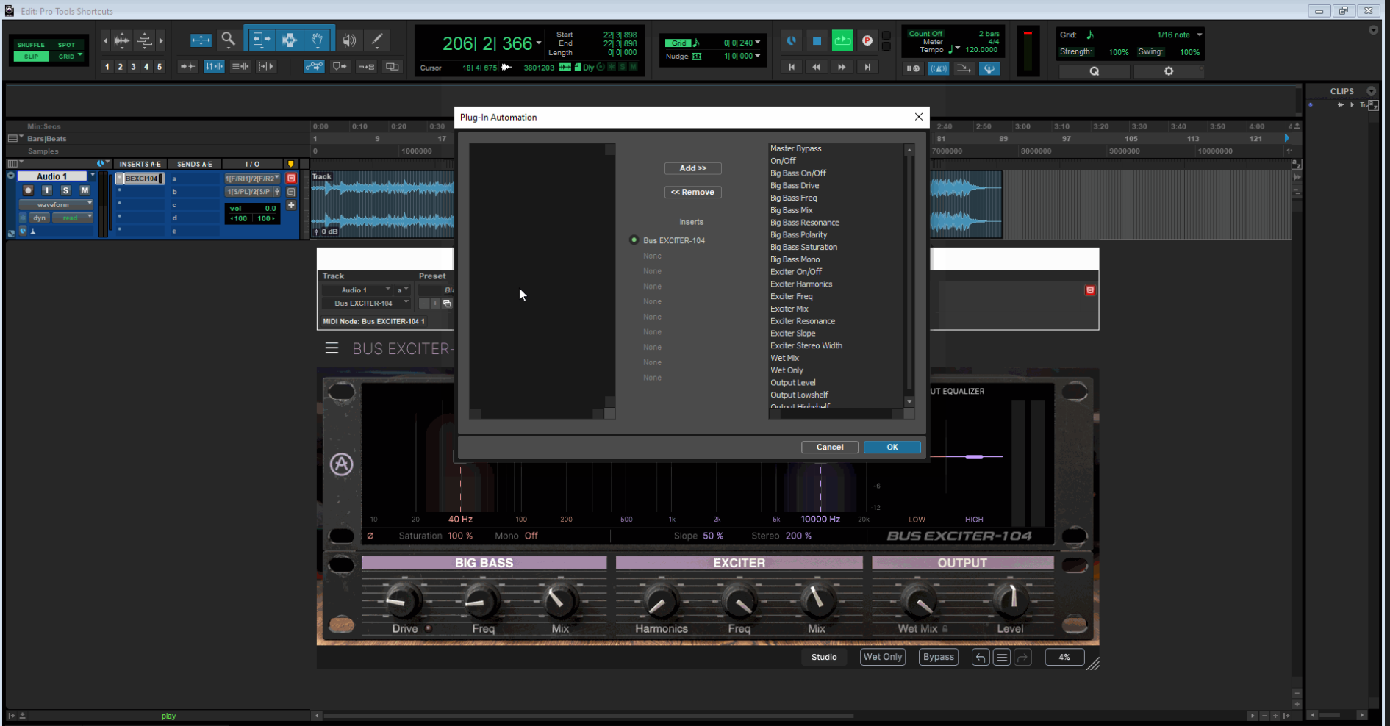Select Exciter Harmonics parameter

coord(800,284)
